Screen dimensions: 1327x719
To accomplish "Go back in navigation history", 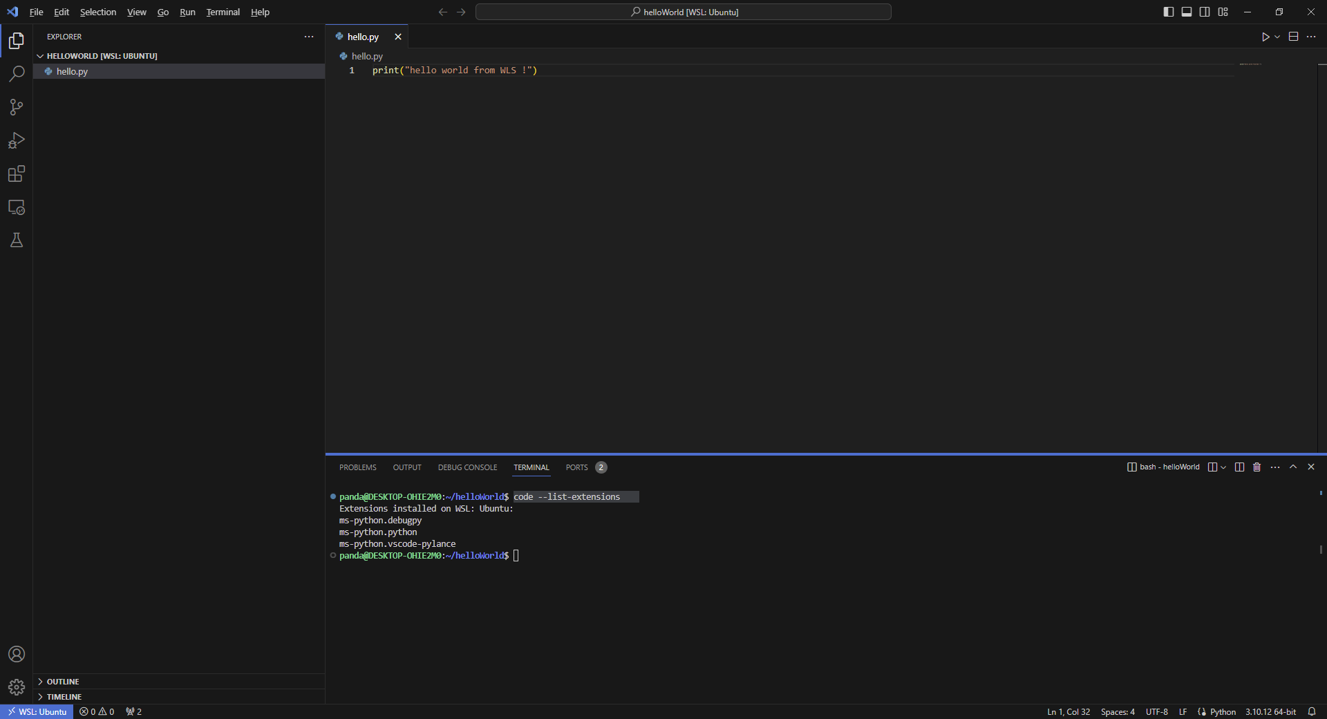I will click(443, 12).
